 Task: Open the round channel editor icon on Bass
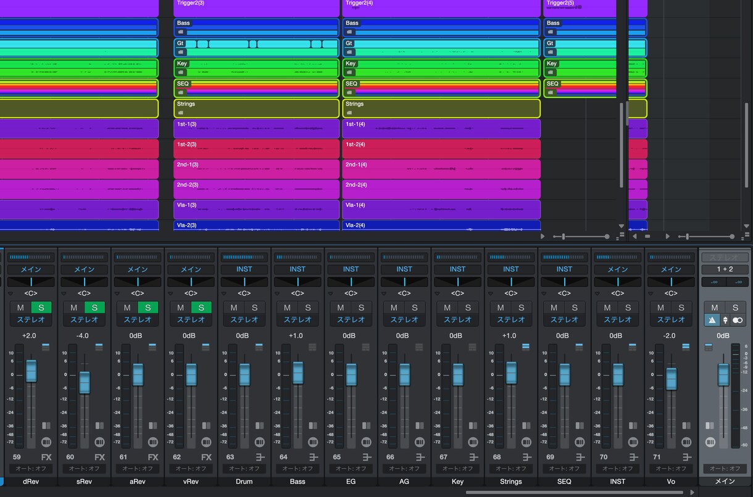(x=313, y=442)
